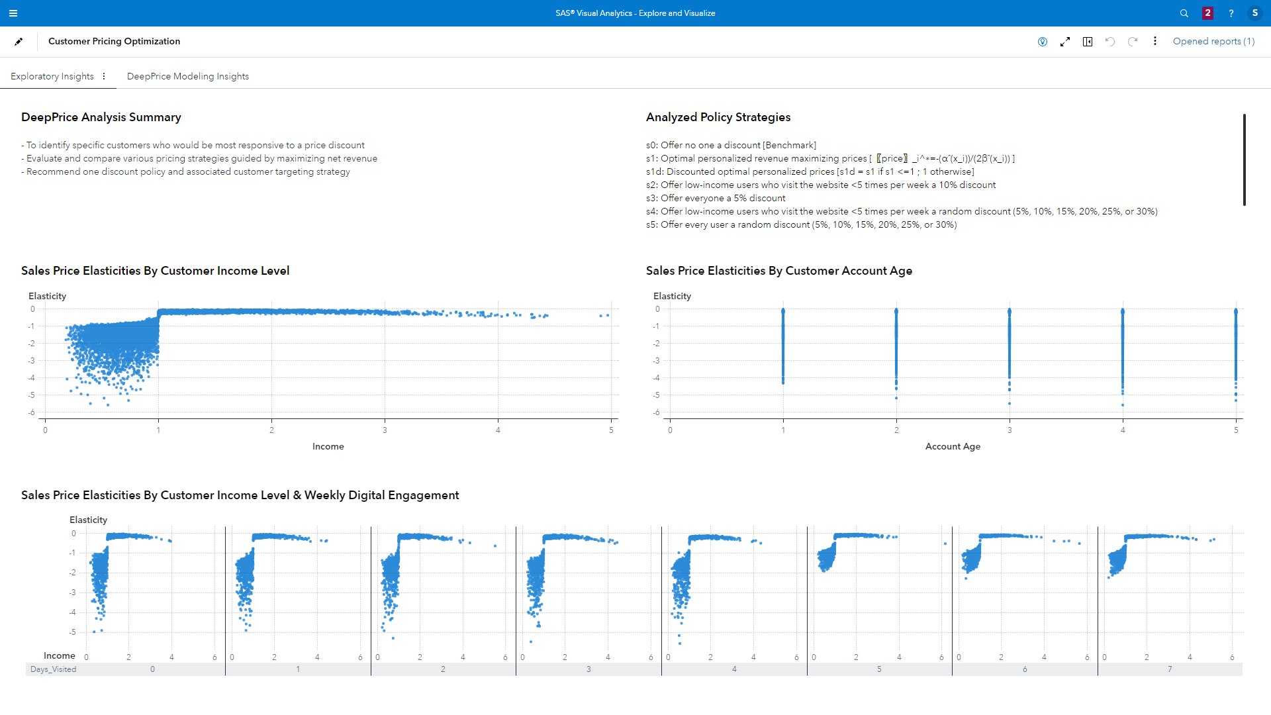
Task: Open report toolbar more options menu
Action: point(1155,41)
